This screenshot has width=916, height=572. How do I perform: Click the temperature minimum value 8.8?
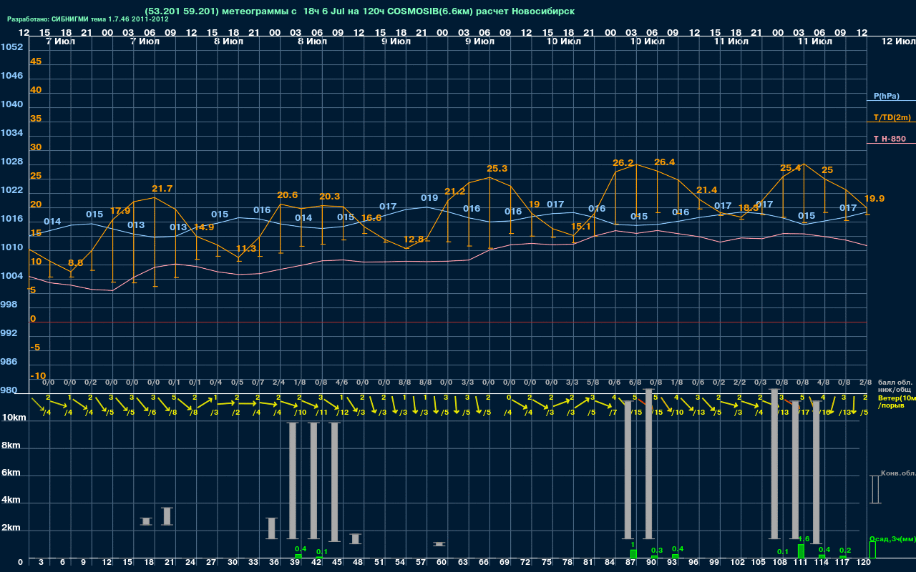pyautogui.click(x=75, y=263)
